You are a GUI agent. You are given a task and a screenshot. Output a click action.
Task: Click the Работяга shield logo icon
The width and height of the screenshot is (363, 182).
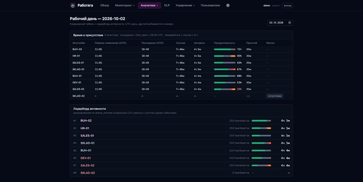coord(73,5)
